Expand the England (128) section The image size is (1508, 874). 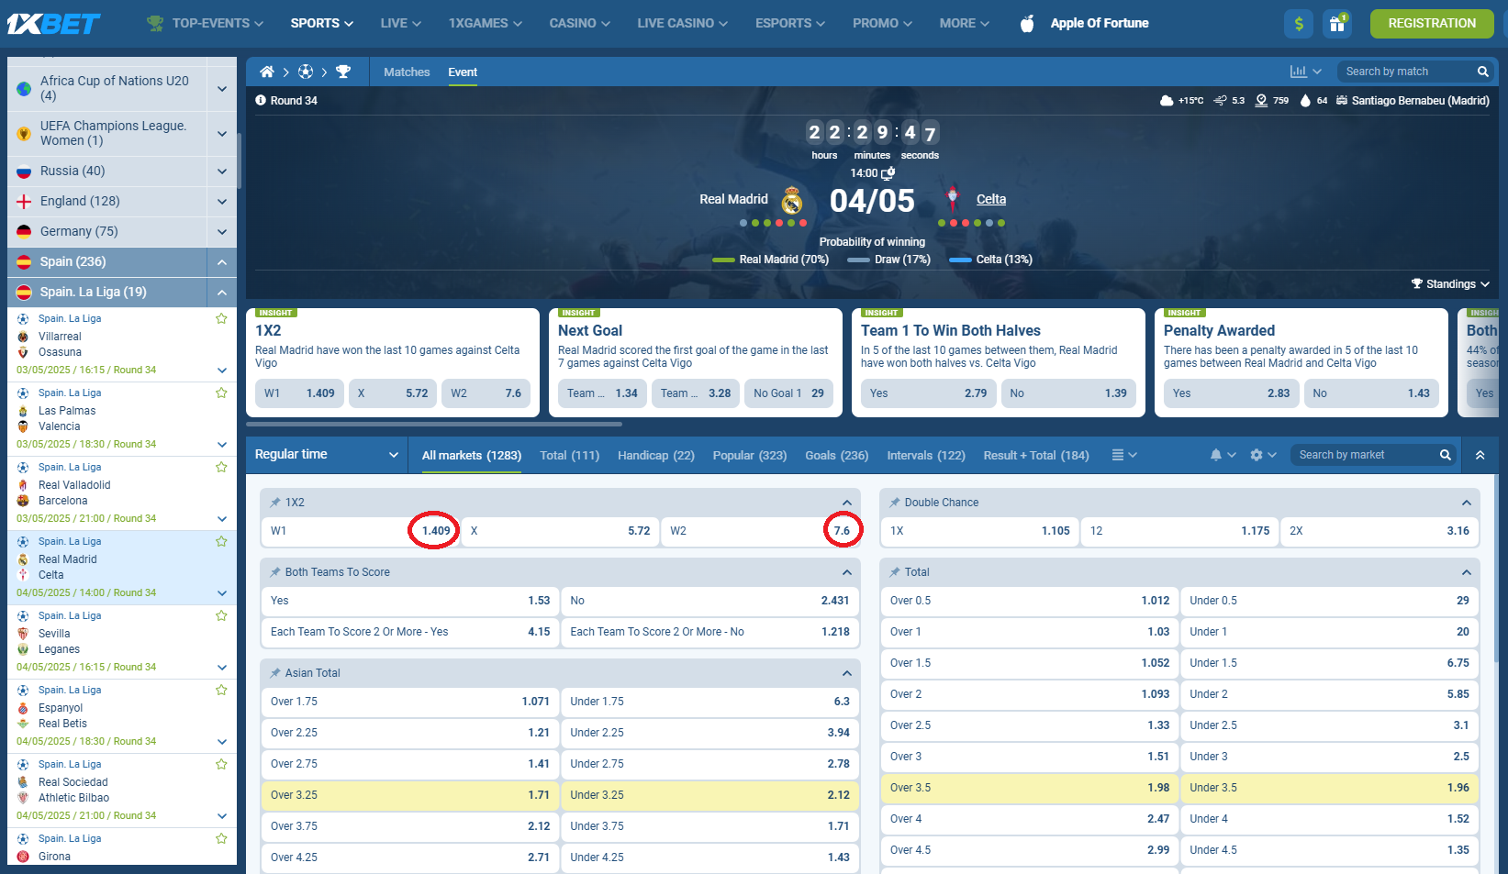click(x=221, y=202)
